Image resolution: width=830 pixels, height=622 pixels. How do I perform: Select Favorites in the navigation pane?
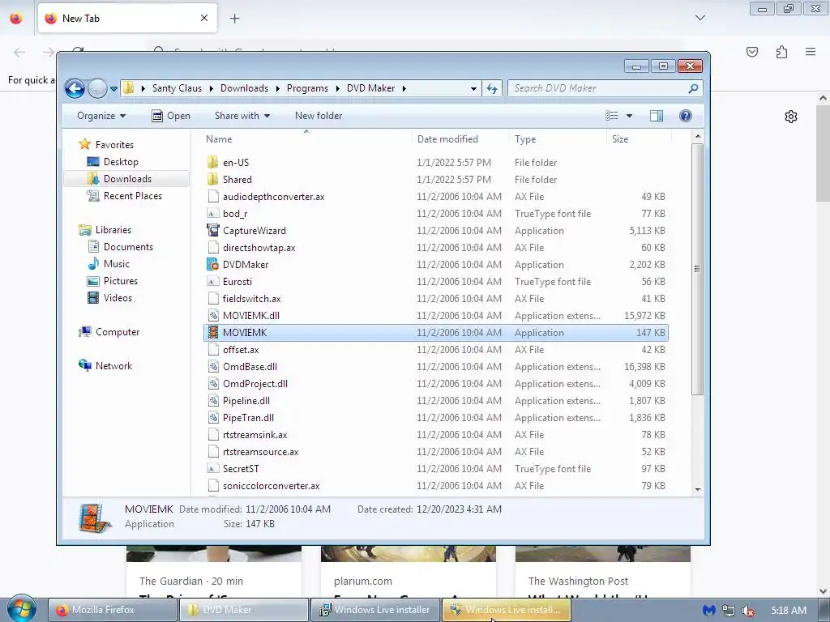[x=114, y=144]
